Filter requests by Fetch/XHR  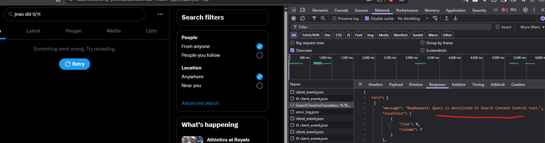click(311, 35)
